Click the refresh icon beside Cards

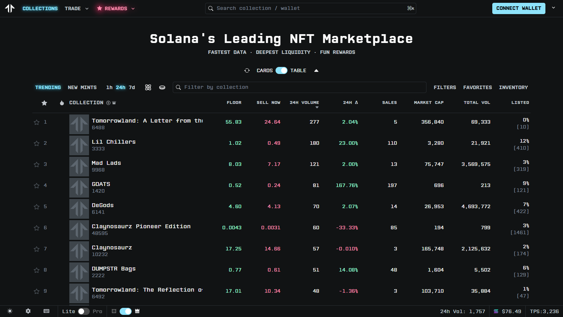point(247,70)
